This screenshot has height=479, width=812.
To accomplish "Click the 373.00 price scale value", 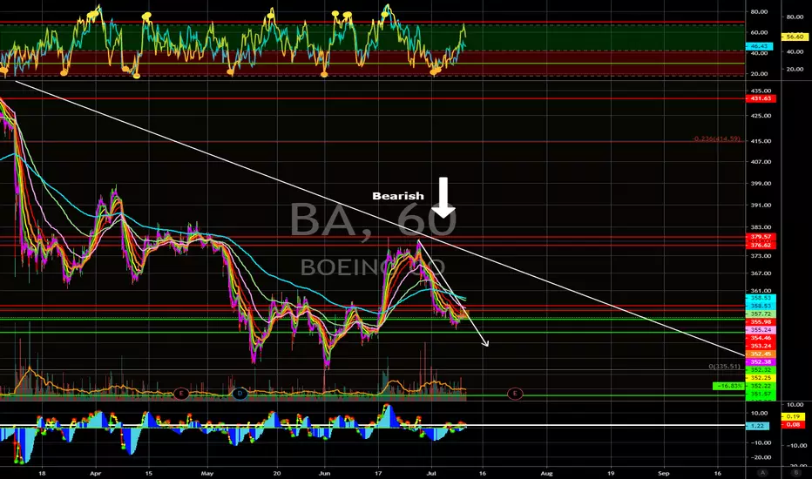I will (x=761, y=256).
